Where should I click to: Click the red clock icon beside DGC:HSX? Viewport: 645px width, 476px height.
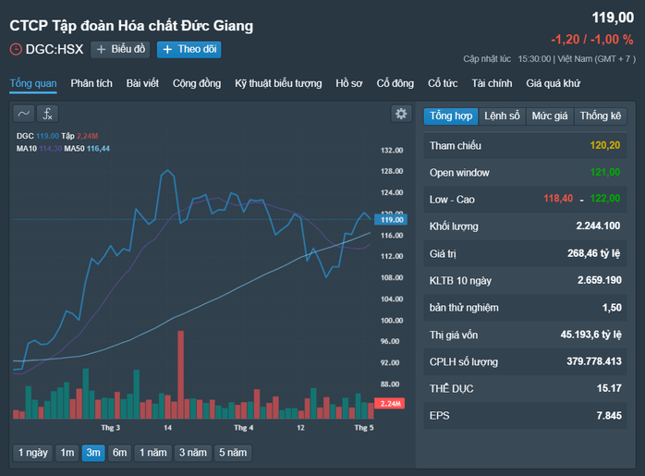[16, 49]
